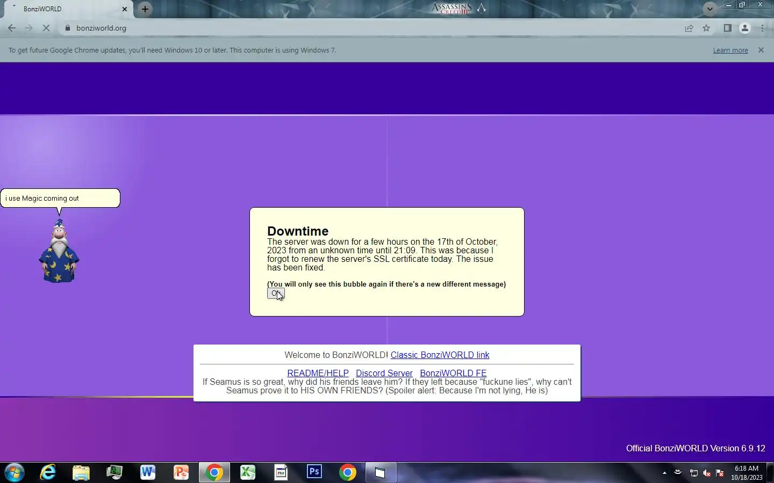774x483 pixels.
Task: Click the muted volume tray icon
Action: click(707, 473)
